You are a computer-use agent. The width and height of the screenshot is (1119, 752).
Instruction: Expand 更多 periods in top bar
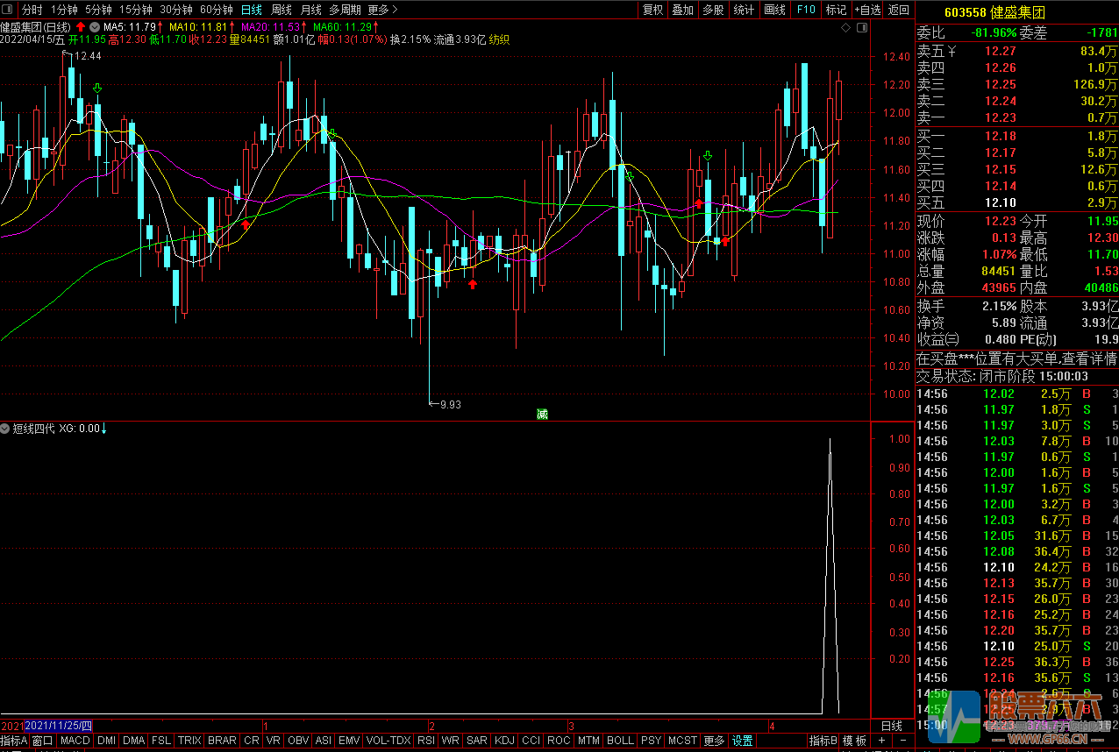point(382,10)
